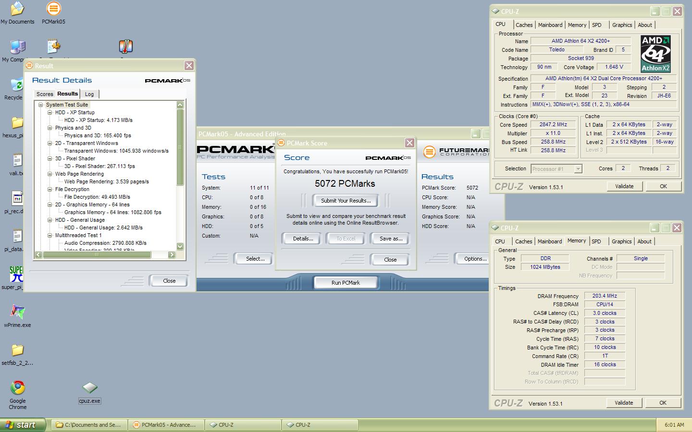Click the system tray clock showing 6:01 AM
The height and width of the screenshot is (432, 692).
(x=674, y=425)
